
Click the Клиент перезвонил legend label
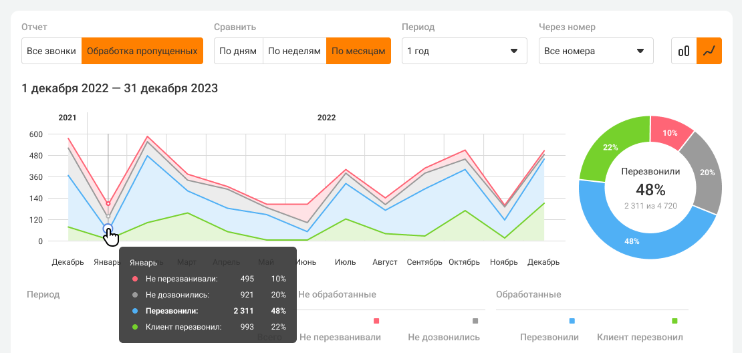[x=640, y=338]
